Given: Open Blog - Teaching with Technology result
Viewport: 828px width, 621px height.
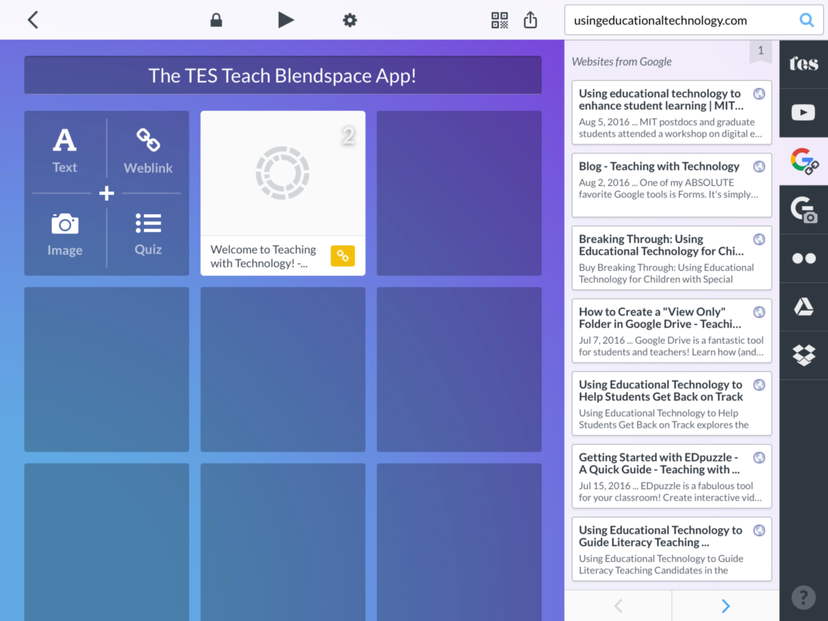Looking at the screenshot, I should coord(671,185).
